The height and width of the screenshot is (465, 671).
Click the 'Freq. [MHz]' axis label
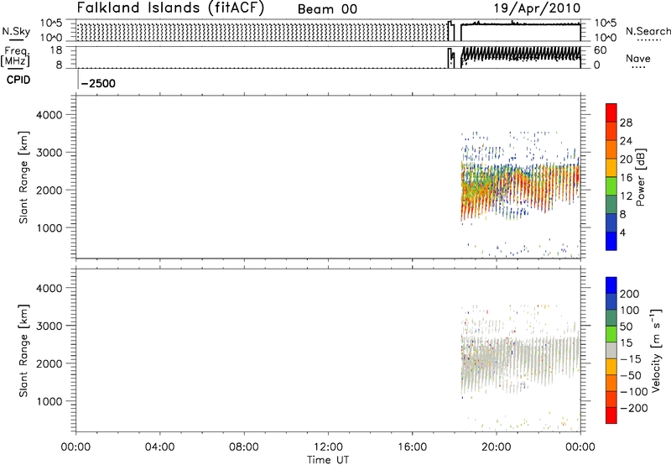coord(17,57)
